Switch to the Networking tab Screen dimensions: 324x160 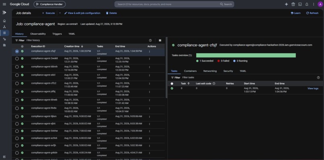[210, 71]
